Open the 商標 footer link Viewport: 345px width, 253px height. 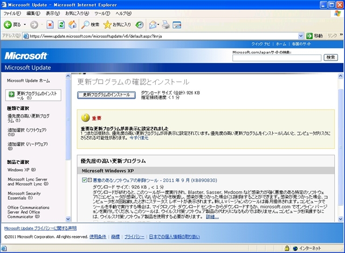pos(115,237)
